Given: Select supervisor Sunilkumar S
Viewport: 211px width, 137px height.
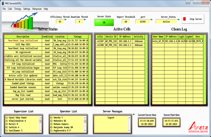Looking at the screenshot, I should point(14,130).
